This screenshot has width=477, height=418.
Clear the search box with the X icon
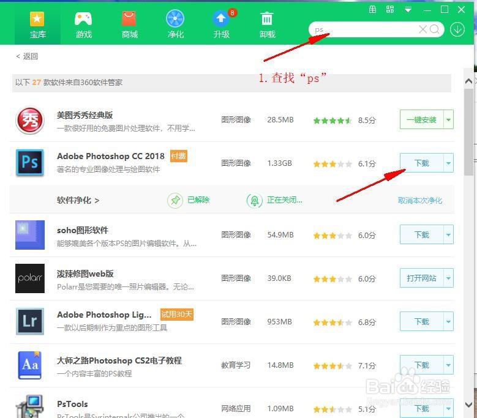point(423,29)
